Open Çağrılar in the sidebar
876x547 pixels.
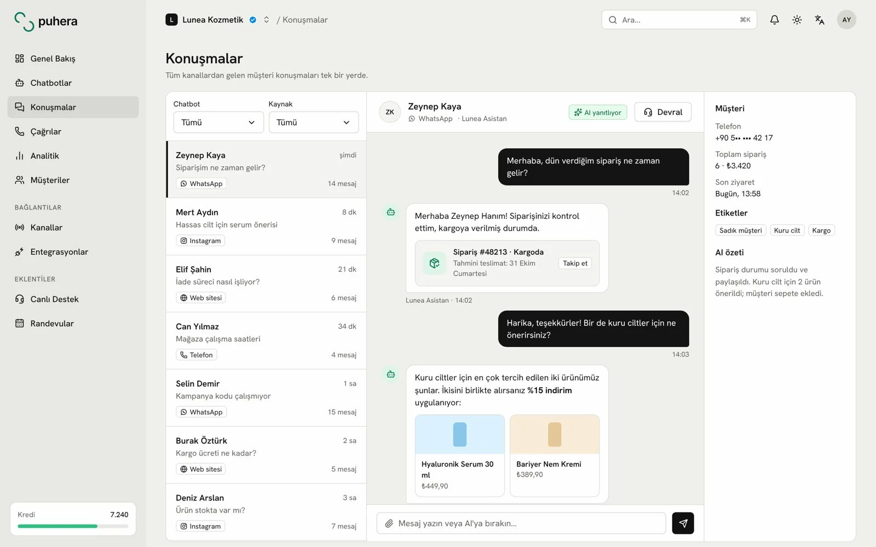coord(73,132)
